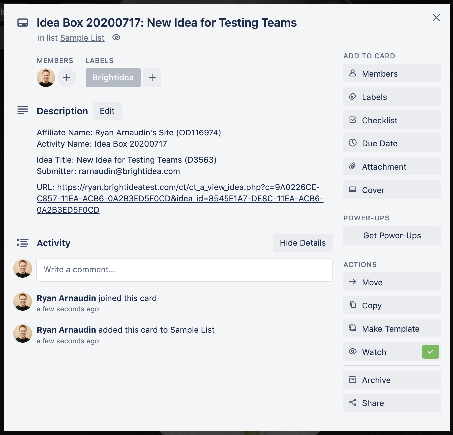Edit the card Description
The image size is (453, 435).
(107, 111)
